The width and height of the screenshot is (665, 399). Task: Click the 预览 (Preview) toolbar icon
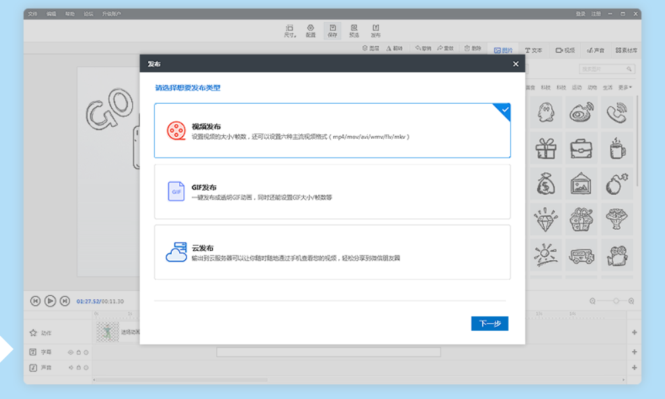354,30
